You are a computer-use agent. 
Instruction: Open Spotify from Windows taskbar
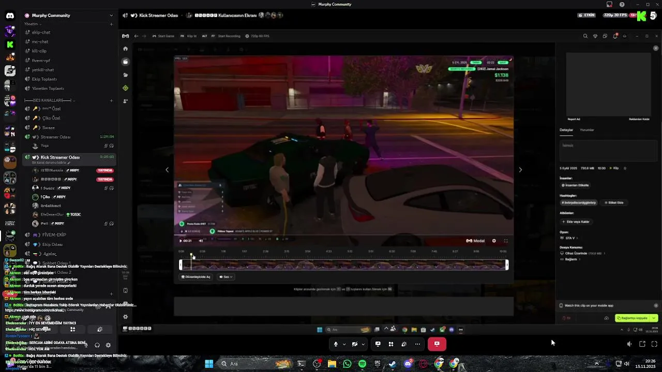click(x=362, y=364)
